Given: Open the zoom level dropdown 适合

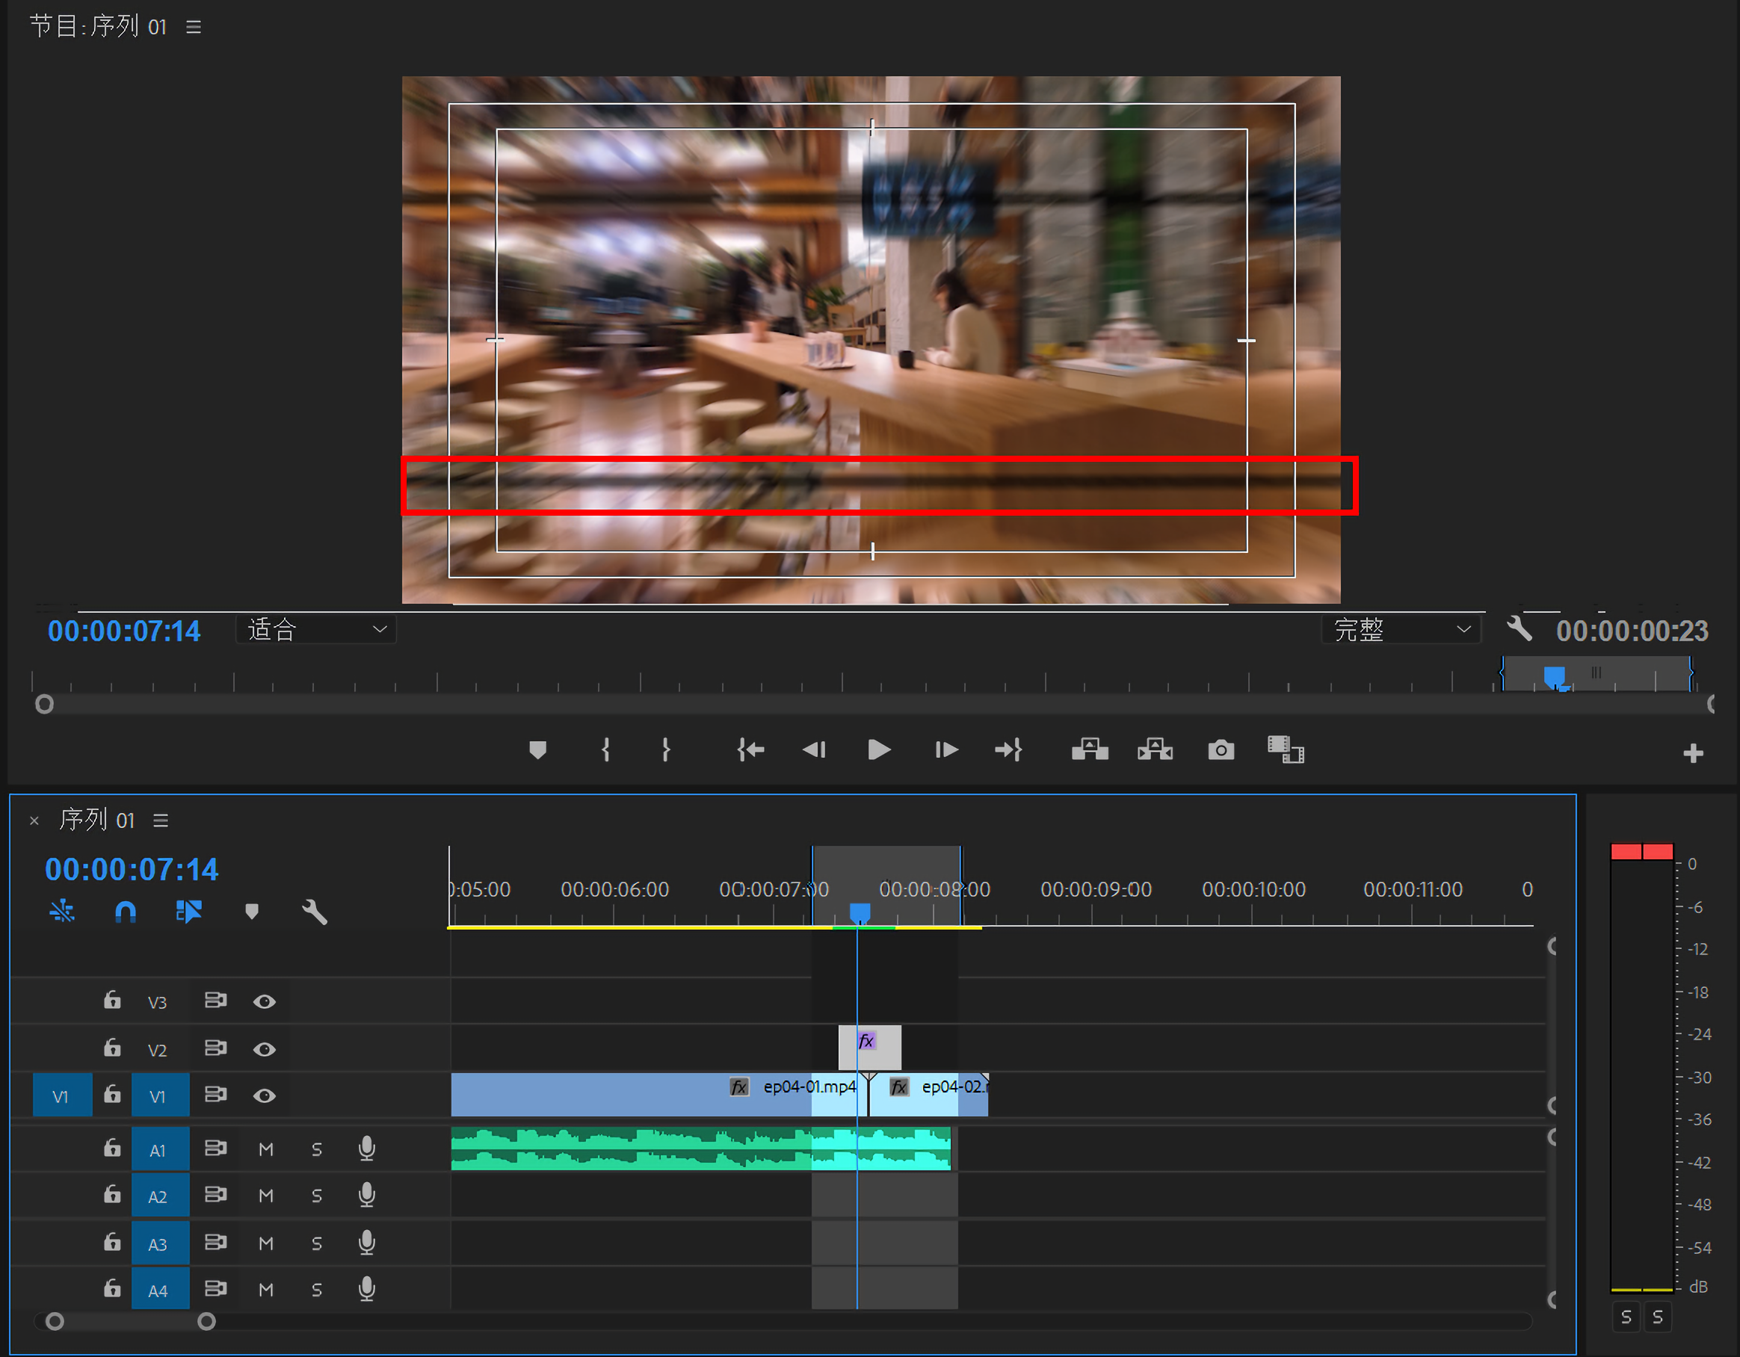Looking at the screenshot, I should point(316,630).
